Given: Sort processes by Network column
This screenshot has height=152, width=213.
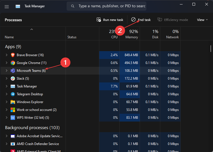Looking at the screenshot, I should pyautogui.click(x=172, y=37).
